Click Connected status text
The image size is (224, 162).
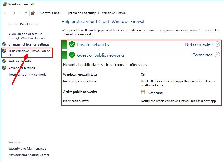point(203,55)
